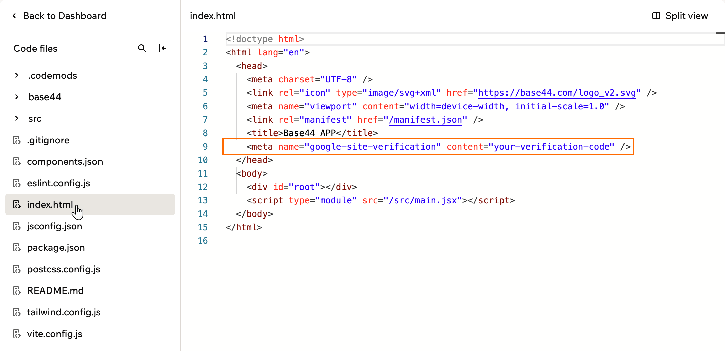
Task: Click the closing </head> tag line
Action: [254, 160]
